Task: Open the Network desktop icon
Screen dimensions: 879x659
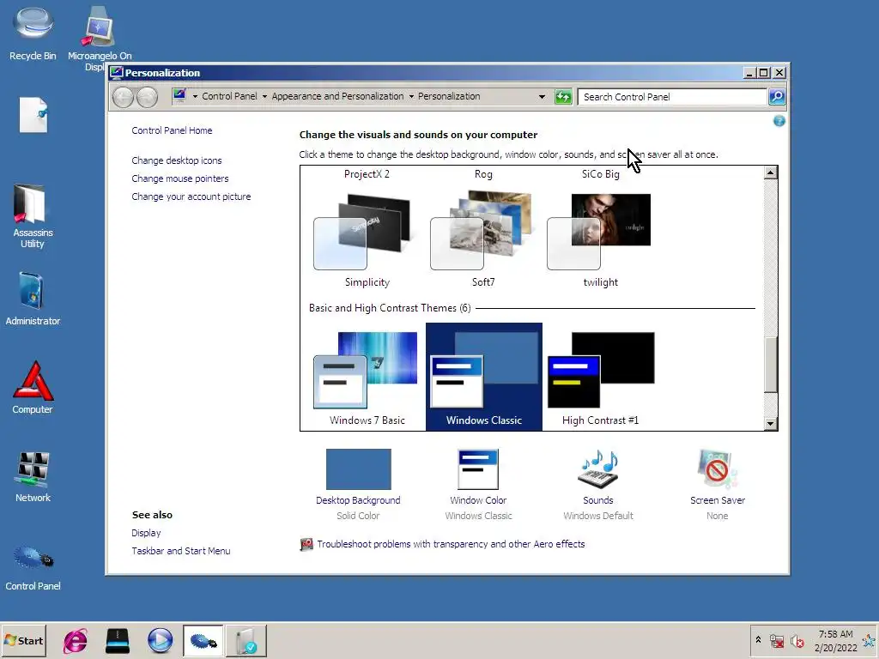Action: pyautogui.click(x=33, y=476)
